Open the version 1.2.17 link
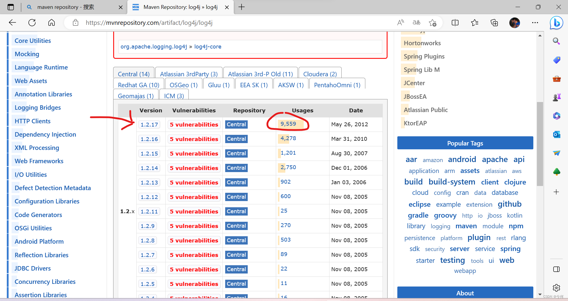568x301 pixels. (x=149, y=124)
